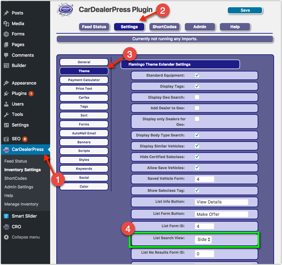This screenshot has width=282, height=265.
Task: Click the List Form ID input field
Action: (x=204, y=226)
